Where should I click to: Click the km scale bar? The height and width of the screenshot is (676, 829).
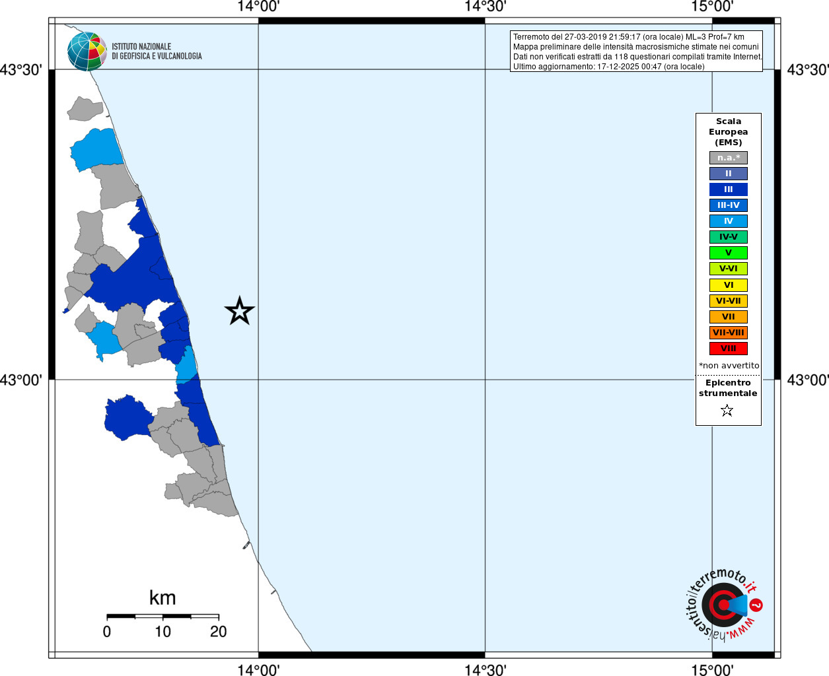(x=162, y=617)
